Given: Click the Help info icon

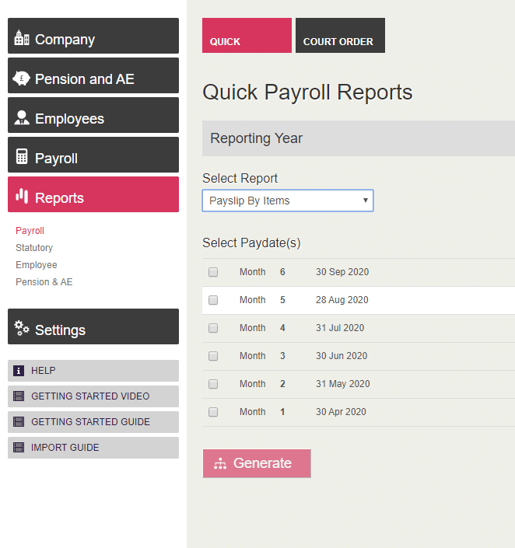Looking at the screenshot, I should click(19, 371).
